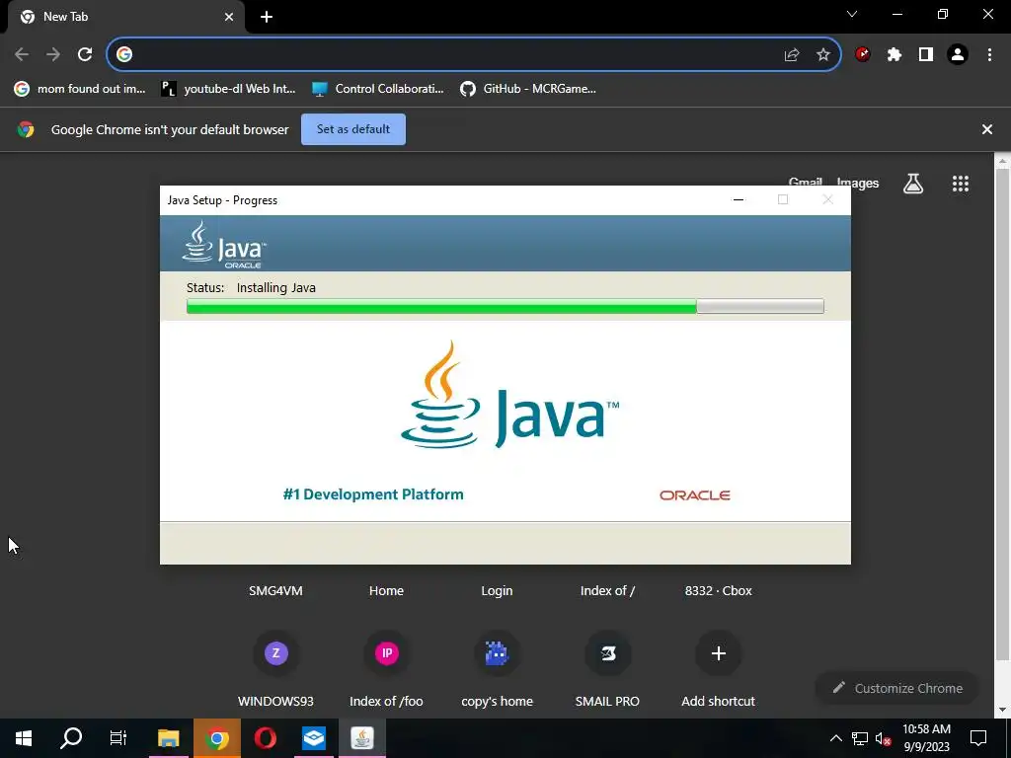Go back in Chrome history
1011x758 pixels.
coord(22,55)
